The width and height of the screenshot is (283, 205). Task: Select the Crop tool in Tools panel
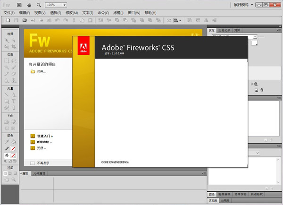[x=14, y=47]
